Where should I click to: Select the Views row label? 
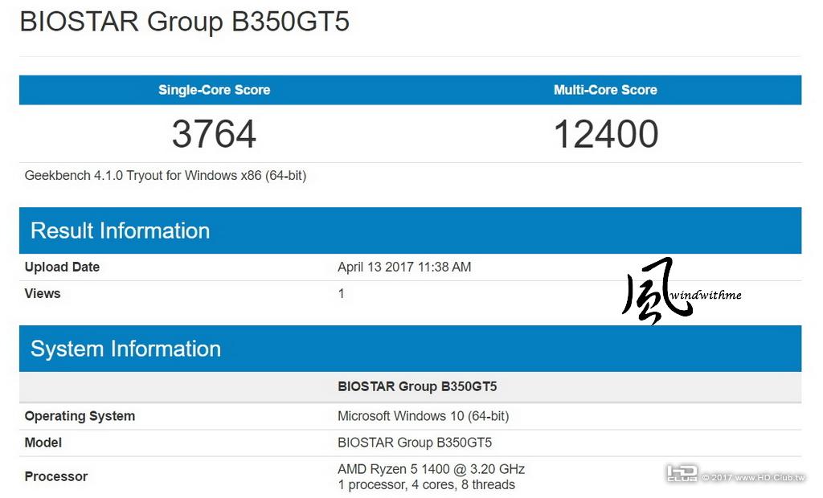click(43, 293)
